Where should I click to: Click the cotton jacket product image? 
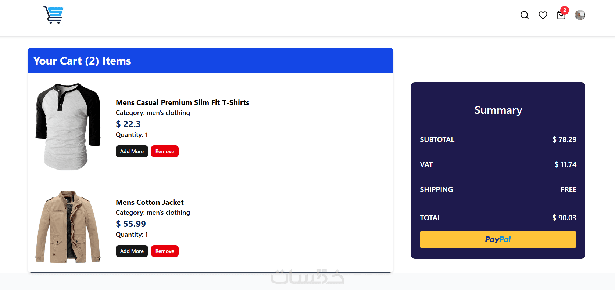click(68, 226)
